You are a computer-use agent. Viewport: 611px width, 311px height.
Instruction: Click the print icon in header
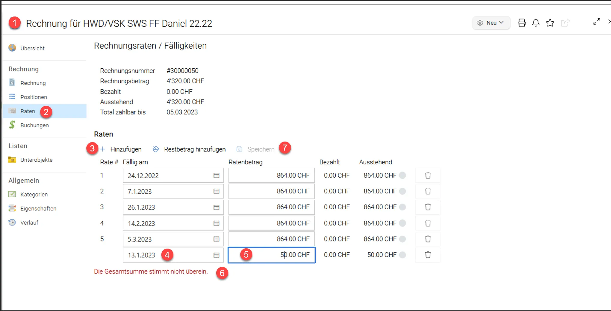pyautogui.click(x=522, y=23)
